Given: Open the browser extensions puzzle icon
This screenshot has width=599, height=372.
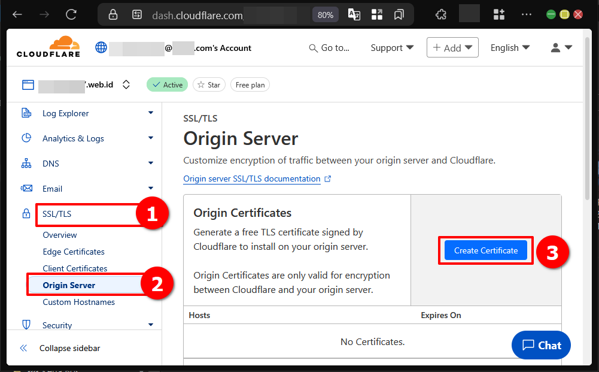Looking at the screenshot, I should pyautogui.click(x=441, y=14).
